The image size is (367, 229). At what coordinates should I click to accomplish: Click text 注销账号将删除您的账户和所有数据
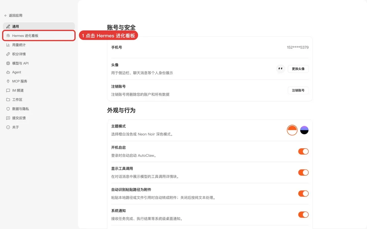tap(140, 95)
